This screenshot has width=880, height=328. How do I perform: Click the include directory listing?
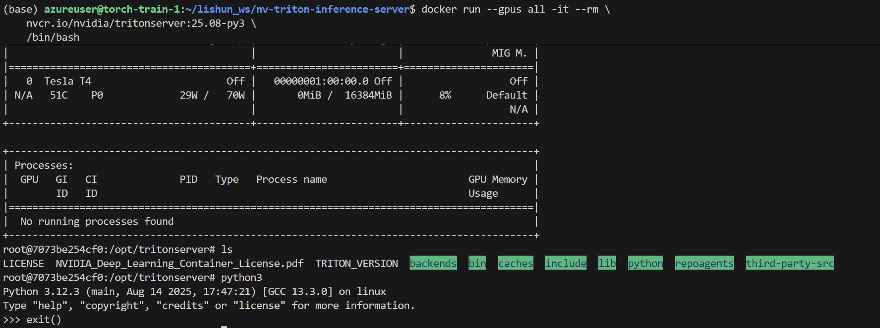click(x=566, y=263)
